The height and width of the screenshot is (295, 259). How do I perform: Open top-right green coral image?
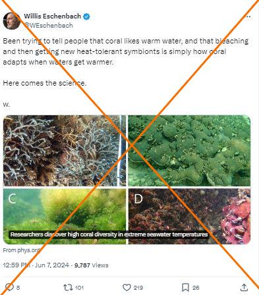189,151
